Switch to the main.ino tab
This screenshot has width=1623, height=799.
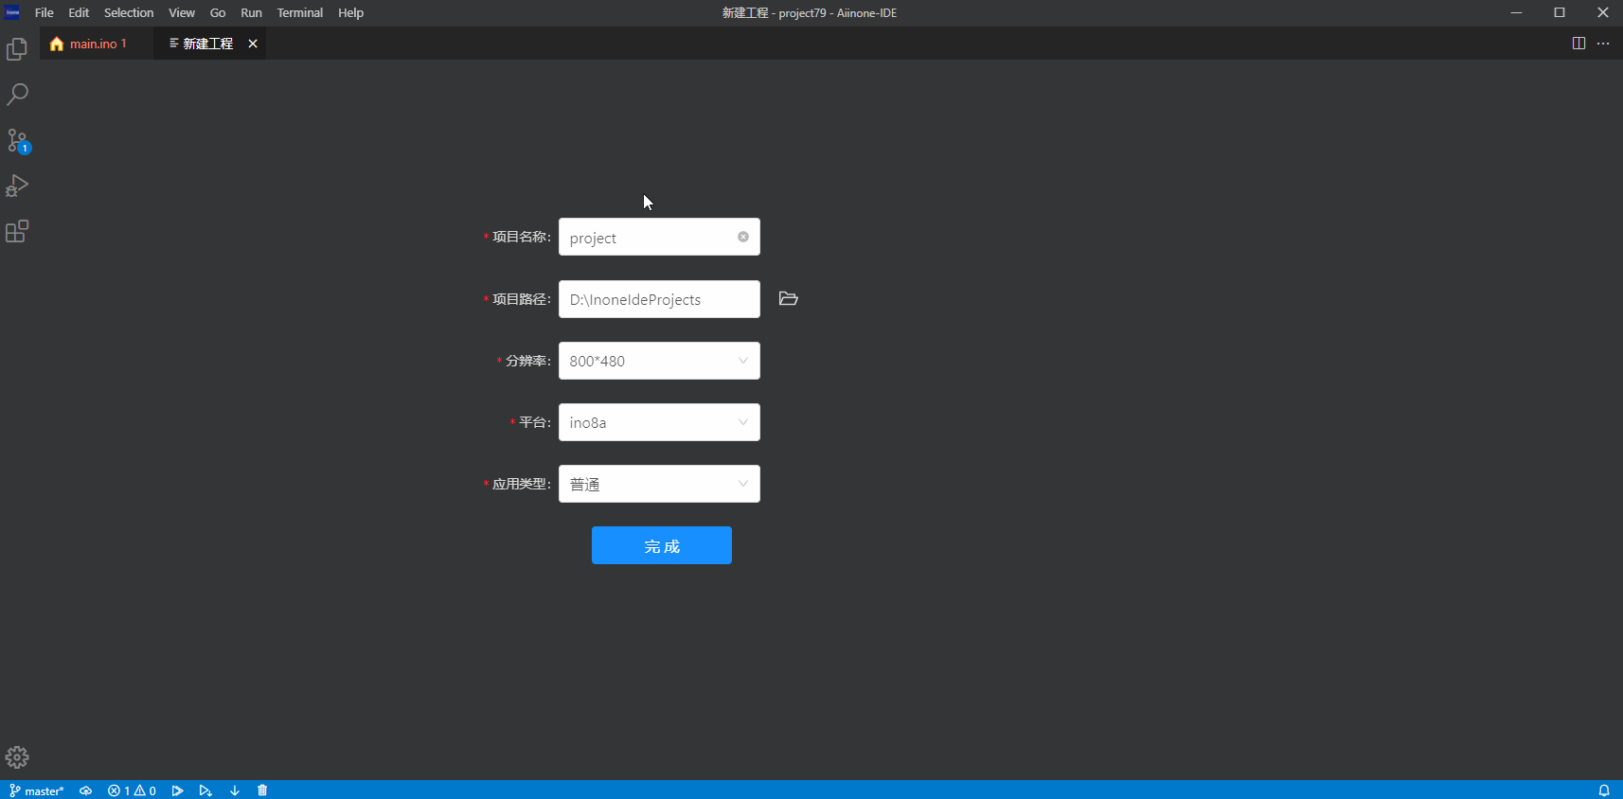pyautogui.click(x=96, y=44)
